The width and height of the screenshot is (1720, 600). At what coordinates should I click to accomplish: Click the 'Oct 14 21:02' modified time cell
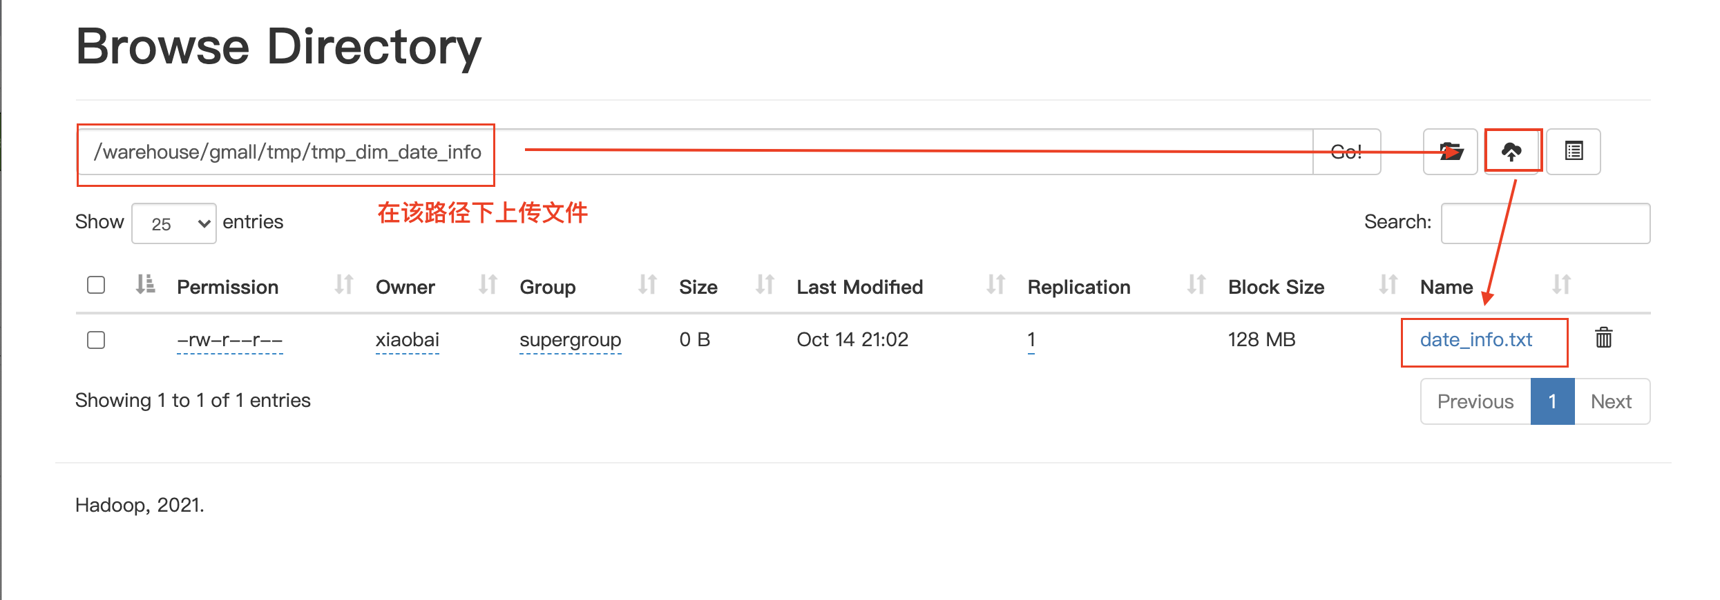pyautogui.click(x=852, y=339)
